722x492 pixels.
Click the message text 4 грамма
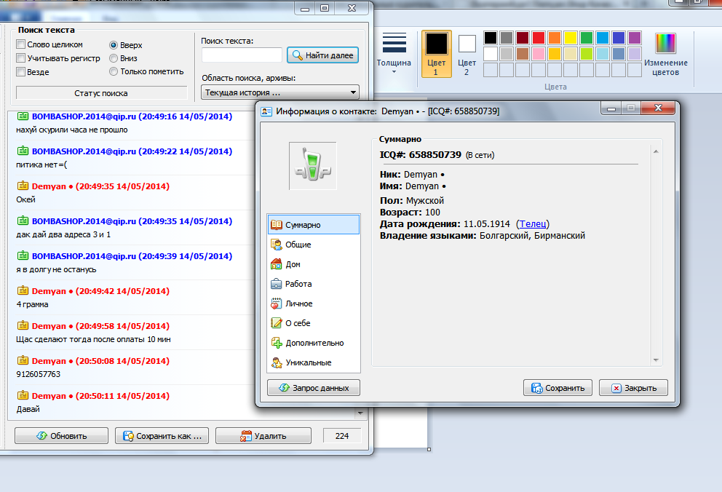click(x=32, y=304)
